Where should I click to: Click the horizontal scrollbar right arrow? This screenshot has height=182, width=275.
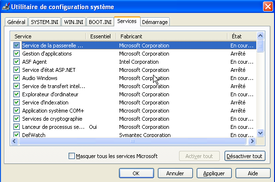[x=252, y=141]
